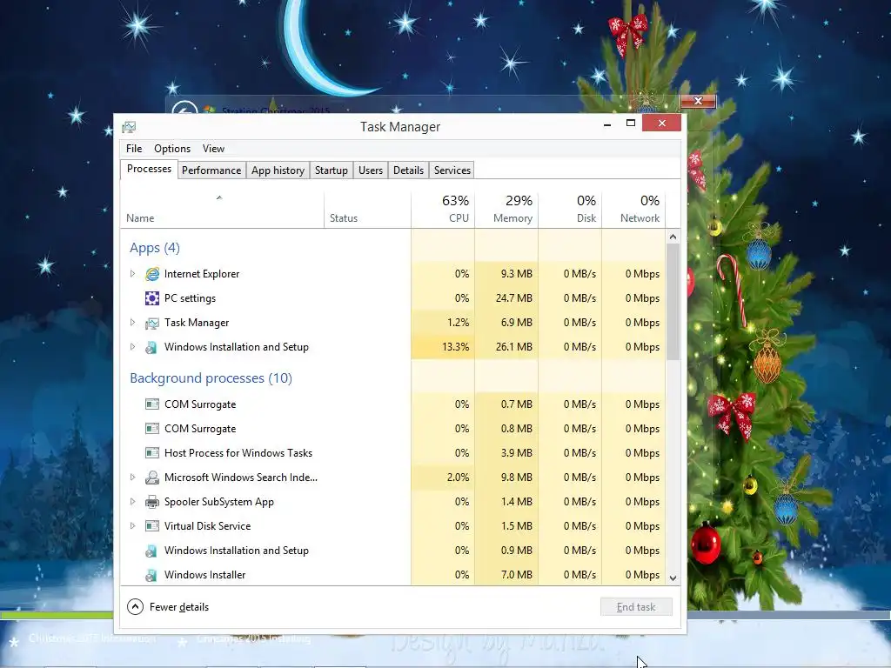Click the 9.8 MB memory value
891x668 pixels.
516,478
